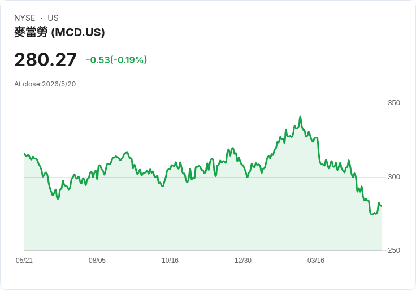Select the price change -0.53(-0.19%) text
This screenshot has width=416, height=290.
point(116,60)
